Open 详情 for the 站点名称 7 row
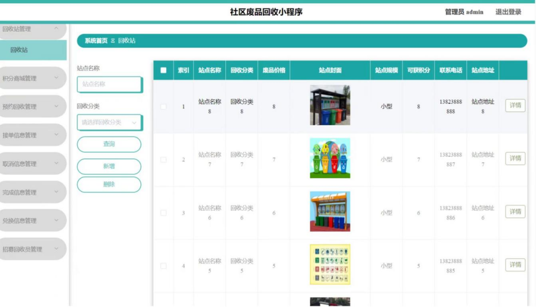Image resolution: width=536 pixels, height=307 pixels. pyautogui.click(x=515, y=159)
